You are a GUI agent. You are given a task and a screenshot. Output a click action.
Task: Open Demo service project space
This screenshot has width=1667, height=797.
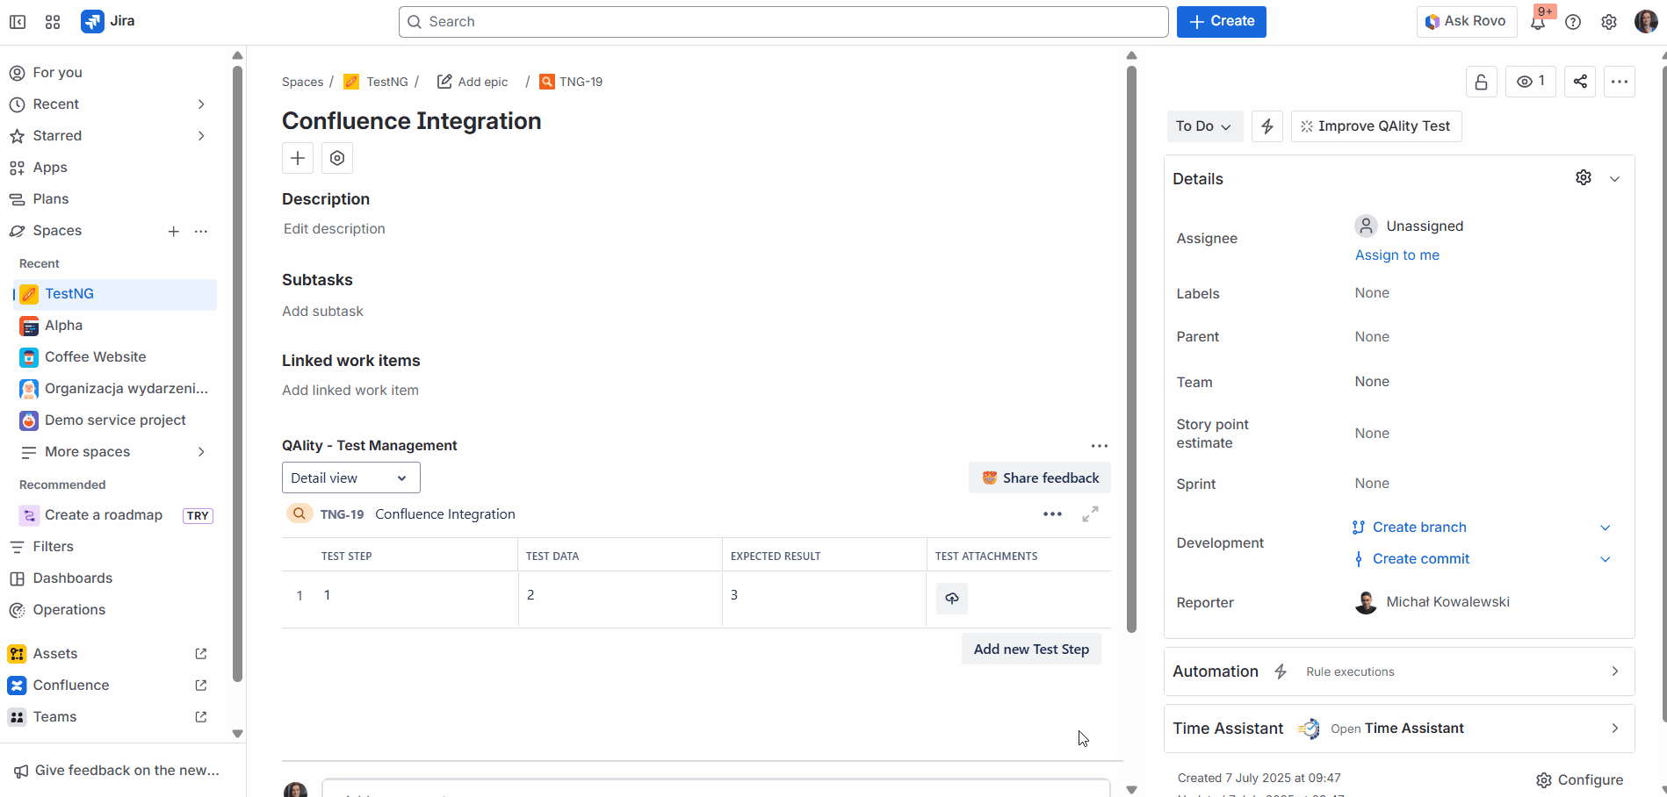116,420
